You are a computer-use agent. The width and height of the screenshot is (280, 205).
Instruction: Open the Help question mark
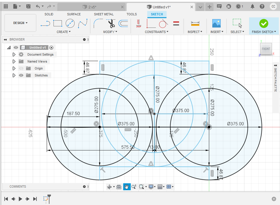pyautogui.click(x=262, y=7)
